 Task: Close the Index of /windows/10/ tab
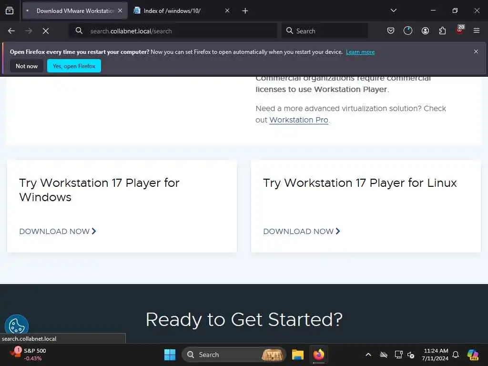[x=227, y=10]
